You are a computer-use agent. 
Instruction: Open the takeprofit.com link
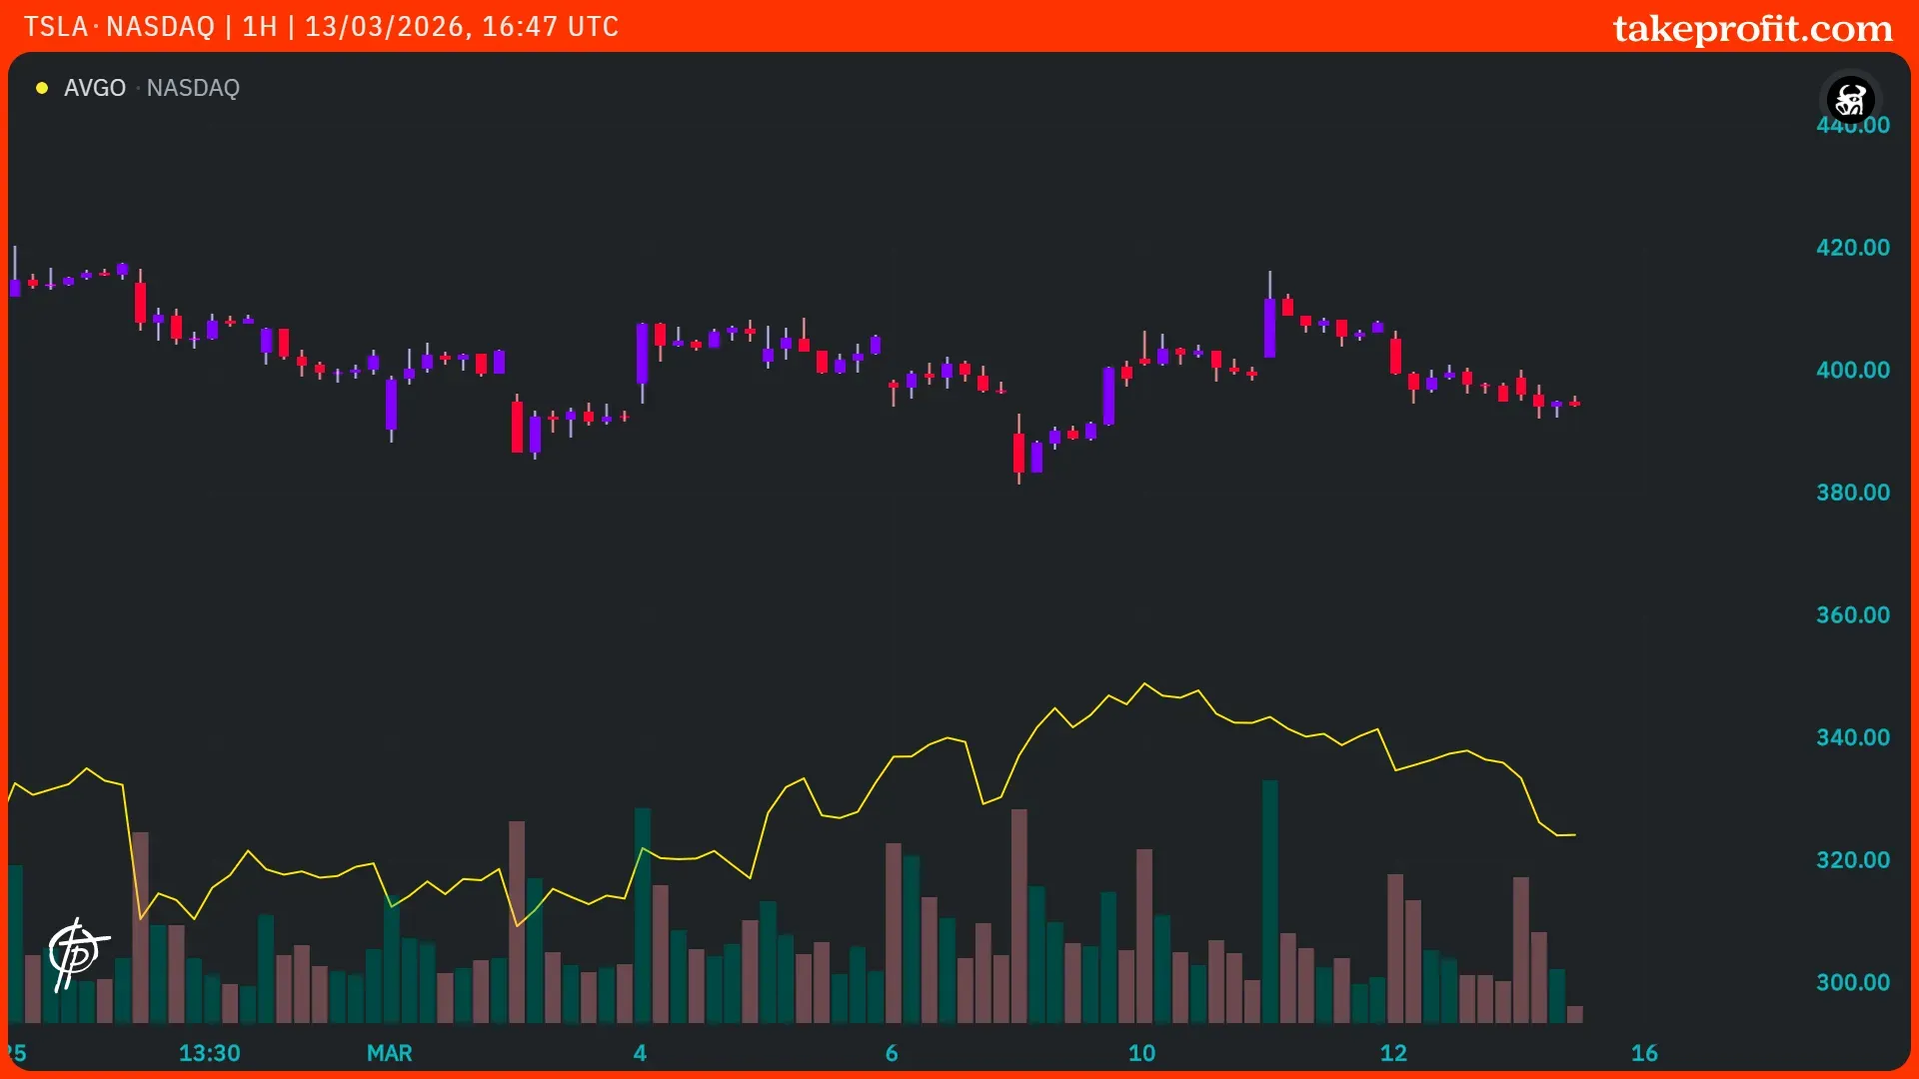point(1752,28)
